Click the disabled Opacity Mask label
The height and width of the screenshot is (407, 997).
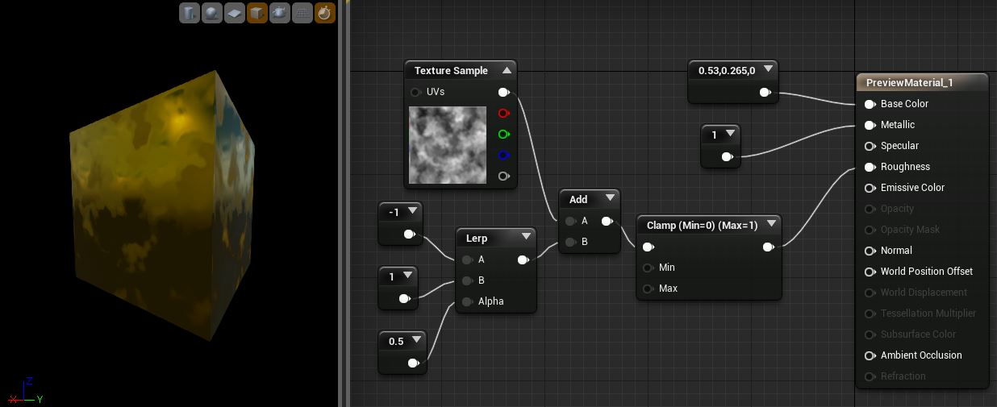click(x=910, y=230)
